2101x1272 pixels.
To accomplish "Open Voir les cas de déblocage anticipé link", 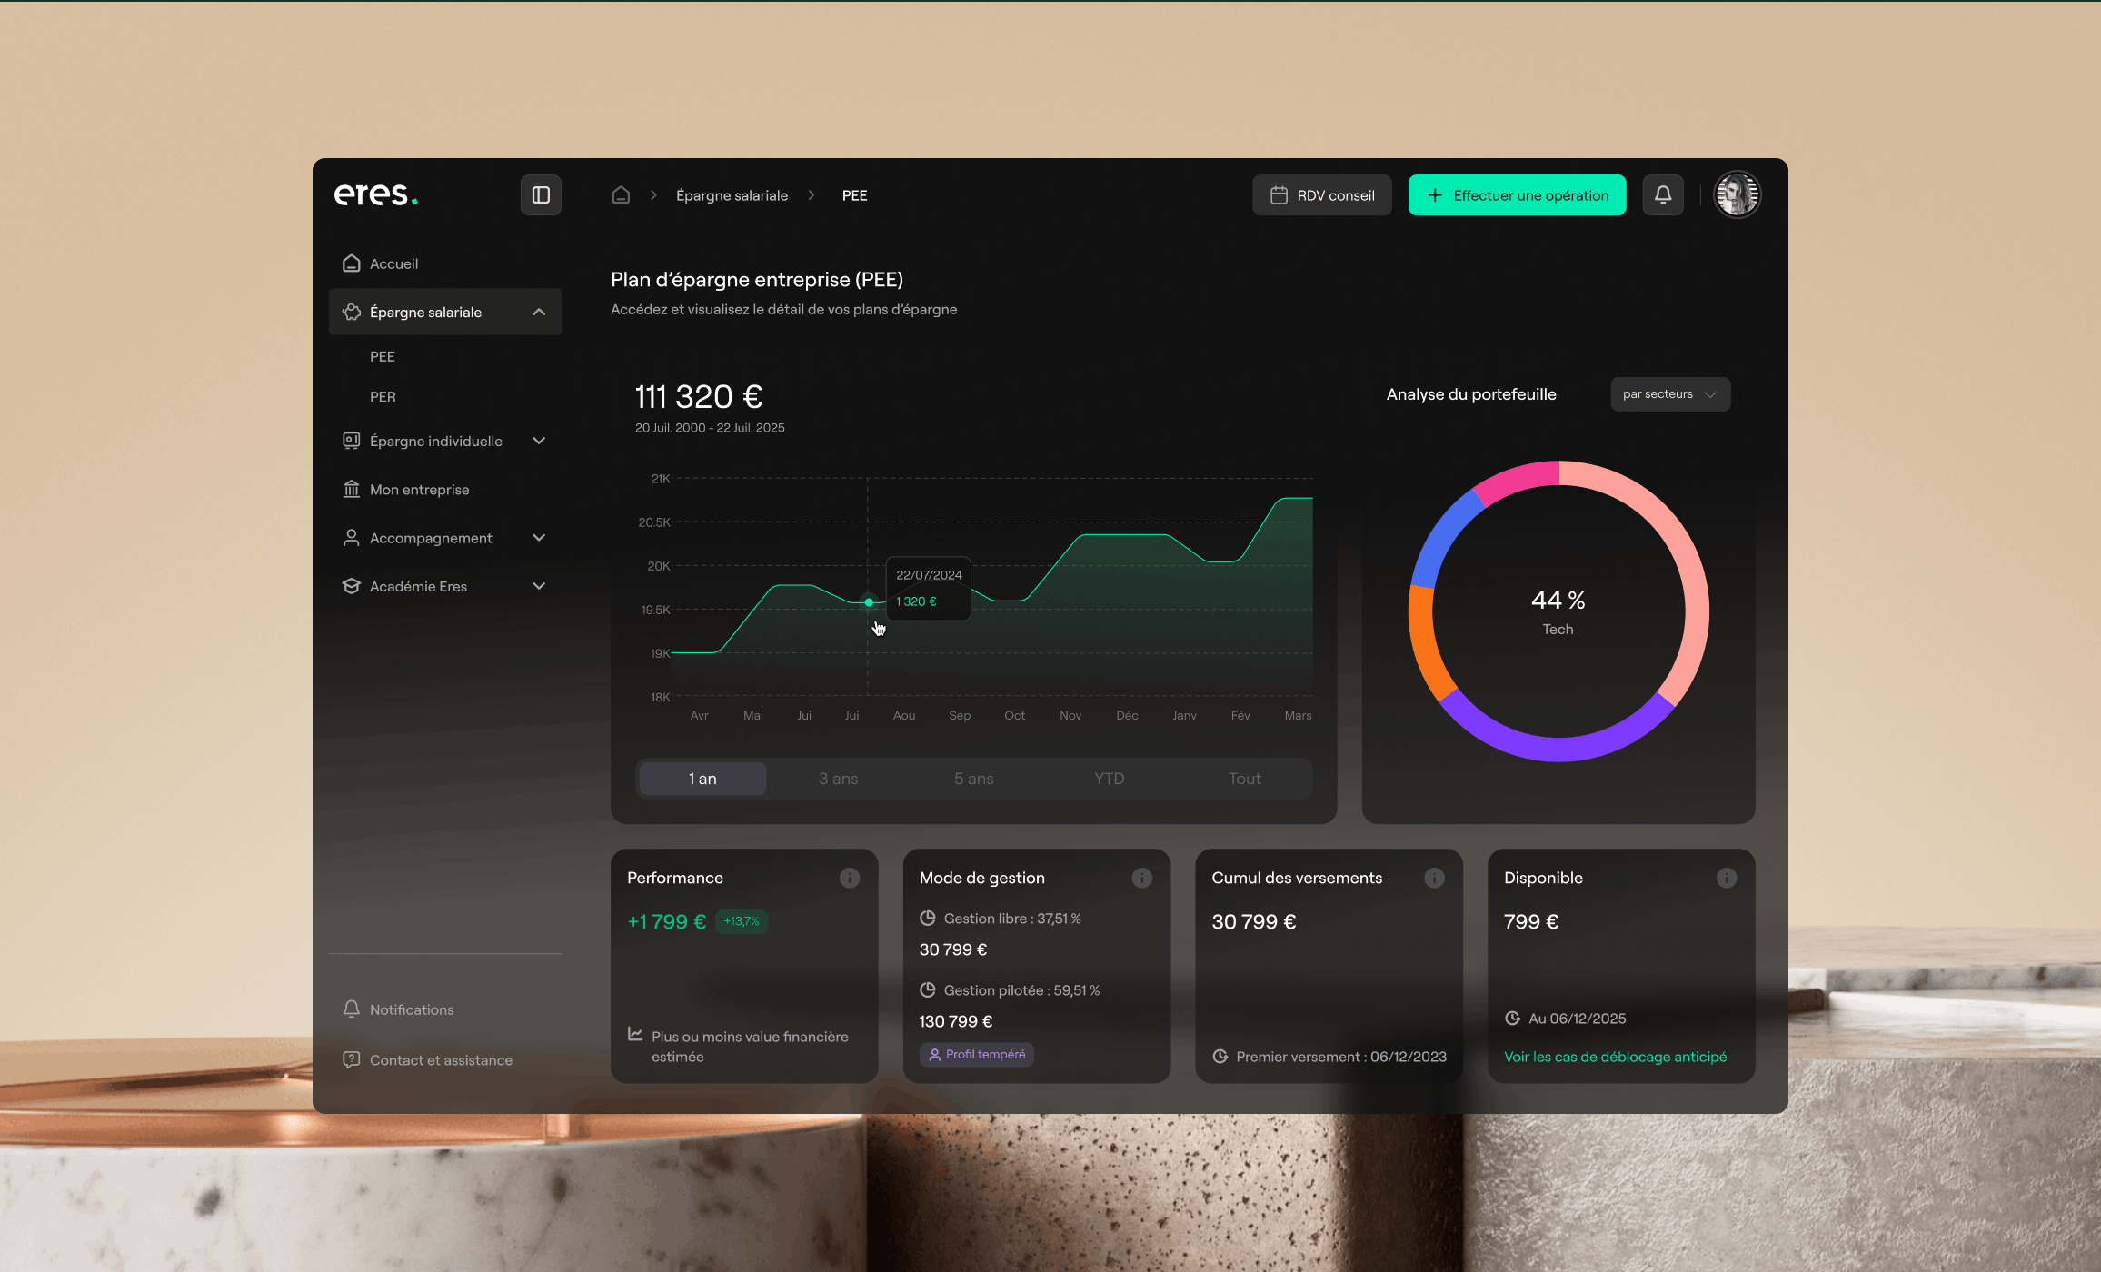I will click(x=1615, y=1057).
